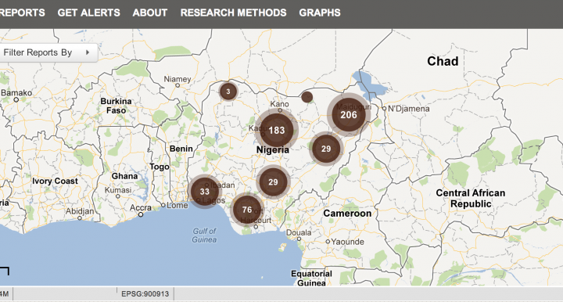
Task: Click the Togo country label
Action: [x=159, y=167]
